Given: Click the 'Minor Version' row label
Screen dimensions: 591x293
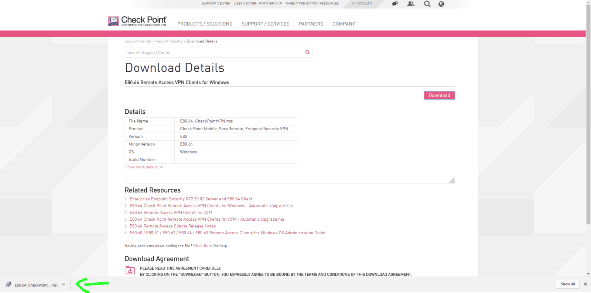Looking at the screenshot, I should (x=142, y=144).
